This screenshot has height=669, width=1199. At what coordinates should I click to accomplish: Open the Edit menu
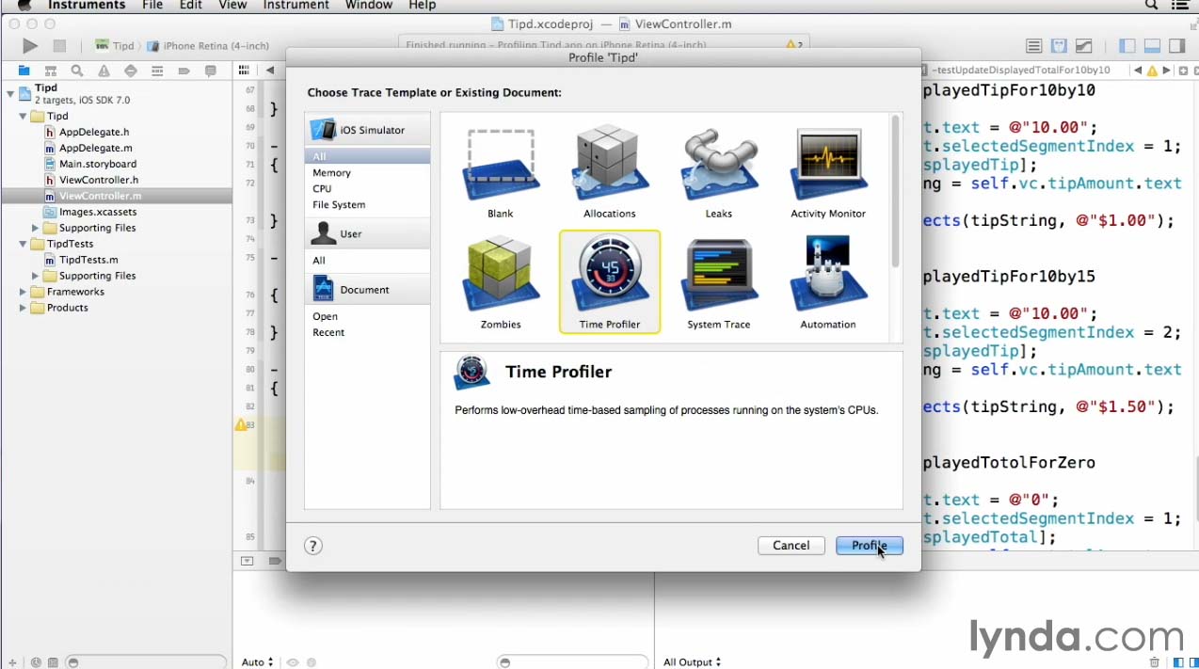tap(191, 6)
